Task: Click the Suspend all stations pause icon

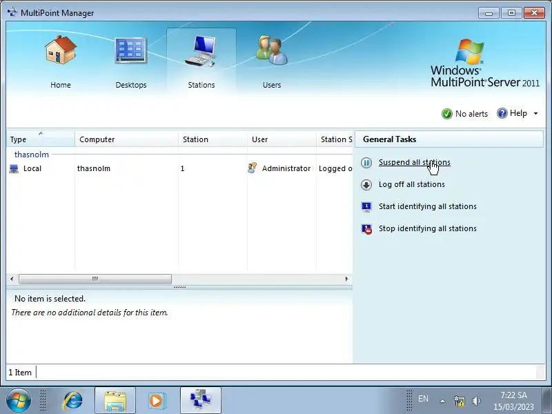Action: [x=366, y=163]
